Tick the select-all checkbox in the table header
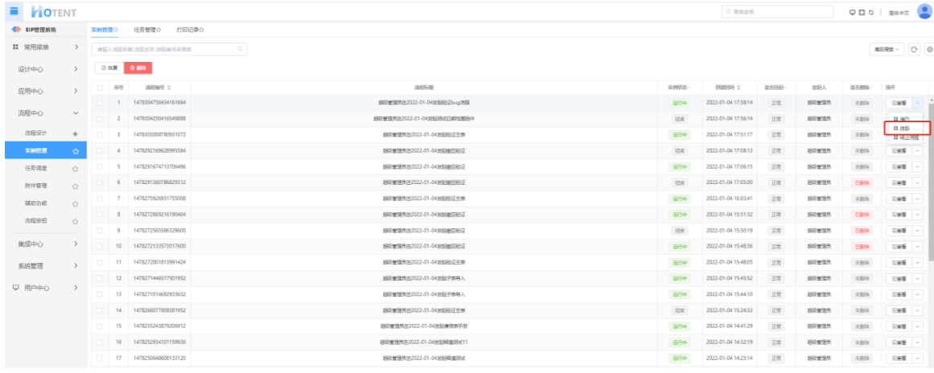Image resolution: width=934 pixels, height=373 pixels. pos(100,88)
